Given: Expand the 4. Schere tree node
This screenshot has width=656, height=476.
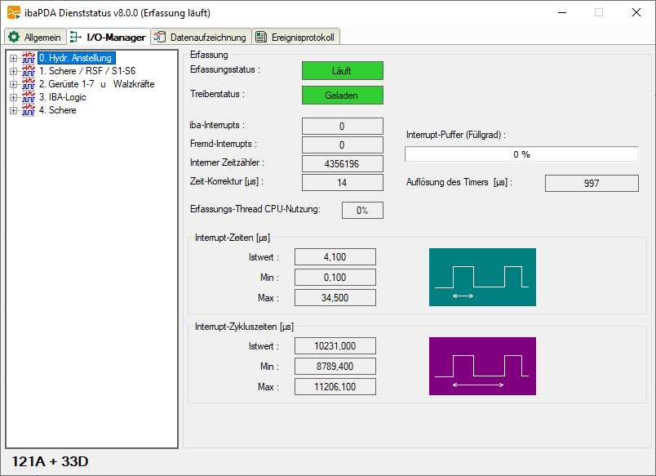Looking at the screenshot, I should [13, 110].
